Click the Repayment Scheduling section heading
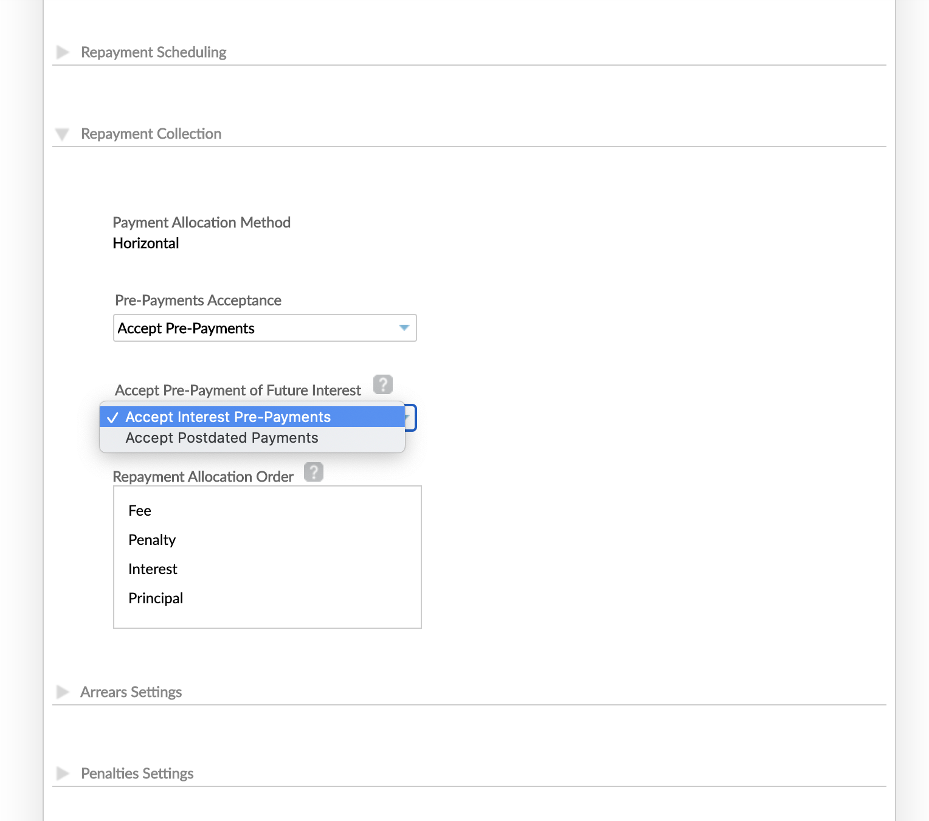This screenshot has height=821, width=929. click(153, 52)
